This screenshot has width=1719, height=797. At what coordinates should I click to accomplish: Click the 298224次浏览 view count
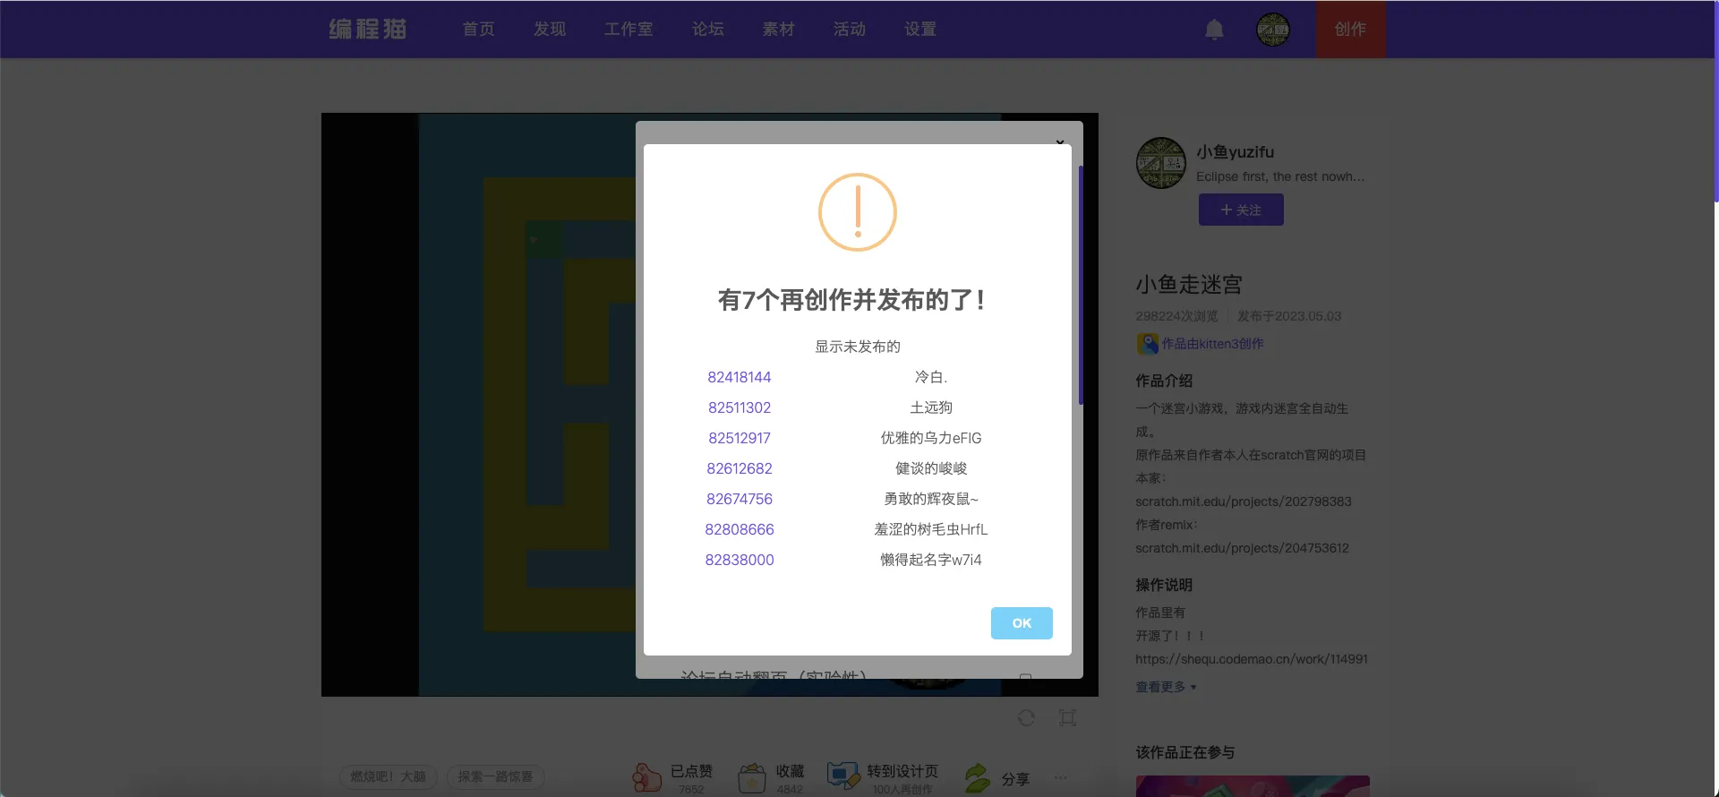1176,316
